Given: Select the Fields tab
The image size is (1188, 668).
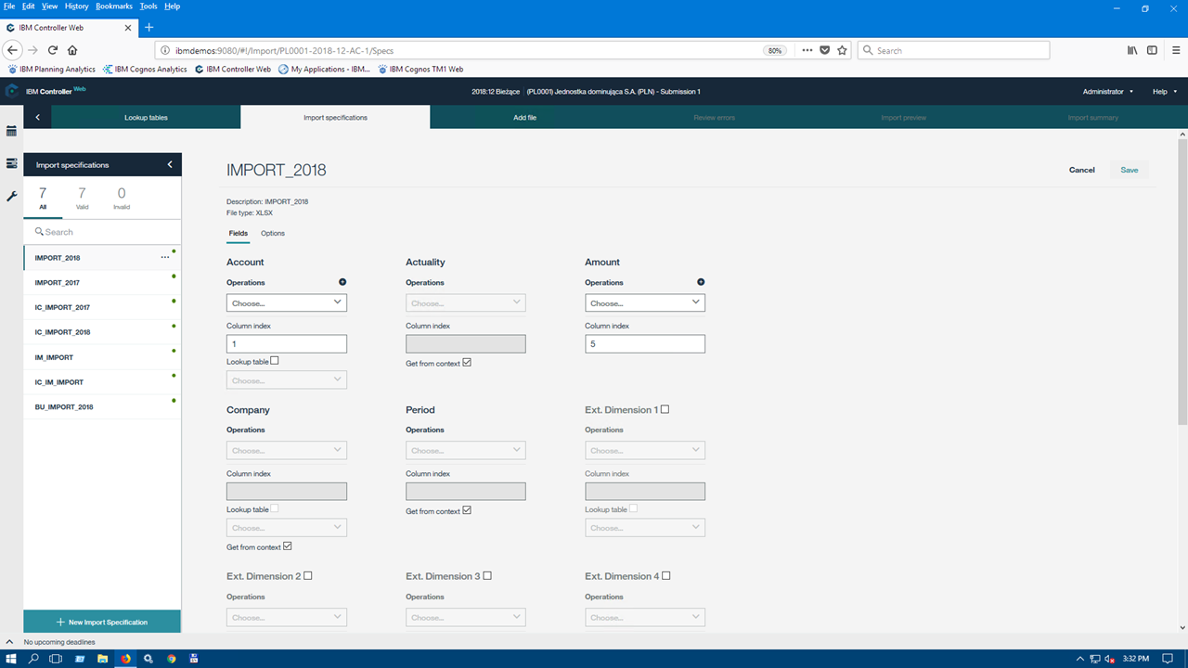Looking at the screenshot, I should pos(238,233).
